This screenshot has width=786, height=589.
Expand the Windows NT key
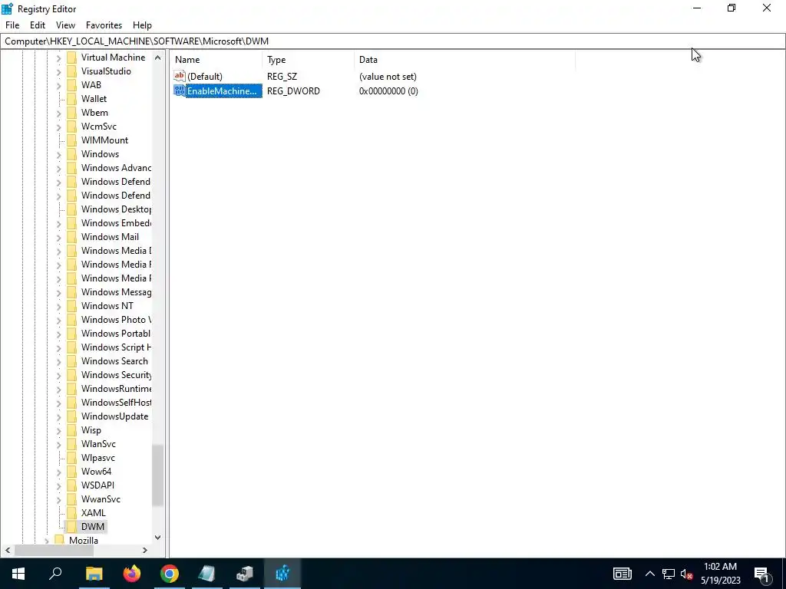58,306
